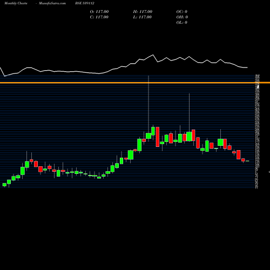Image resolution: width=270 pixels, height=270 pixels.
Task: Click the low value 'L: 117.00'
Action: [142, 17]
